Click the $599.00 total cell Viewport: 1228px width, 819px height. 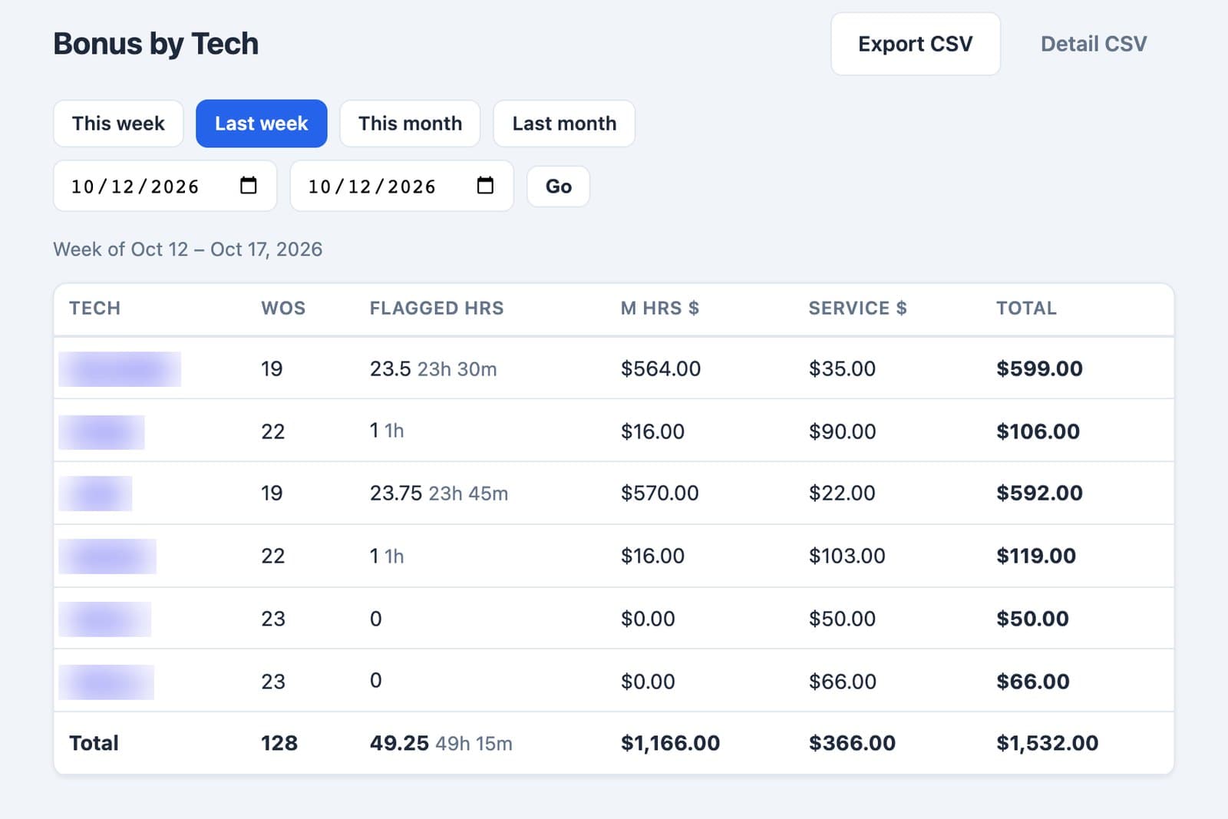pos(1039,369)
